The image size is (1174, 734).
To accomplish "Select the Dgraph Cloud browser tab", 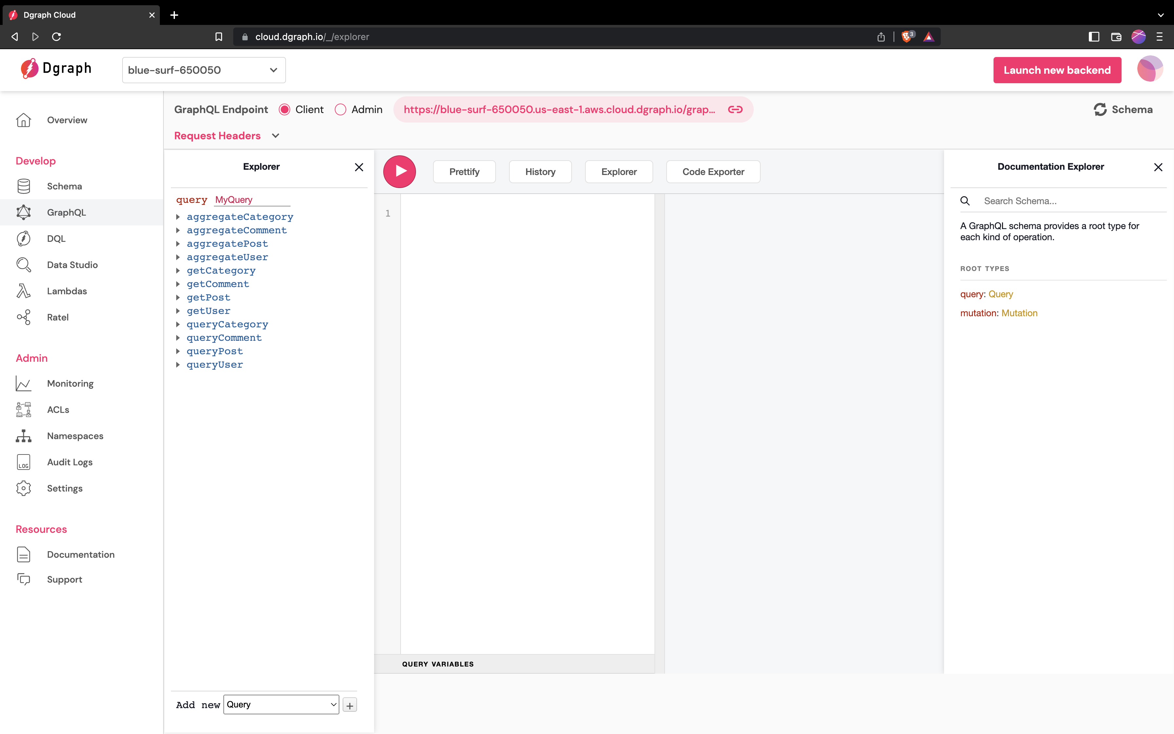I will (82, 15).
